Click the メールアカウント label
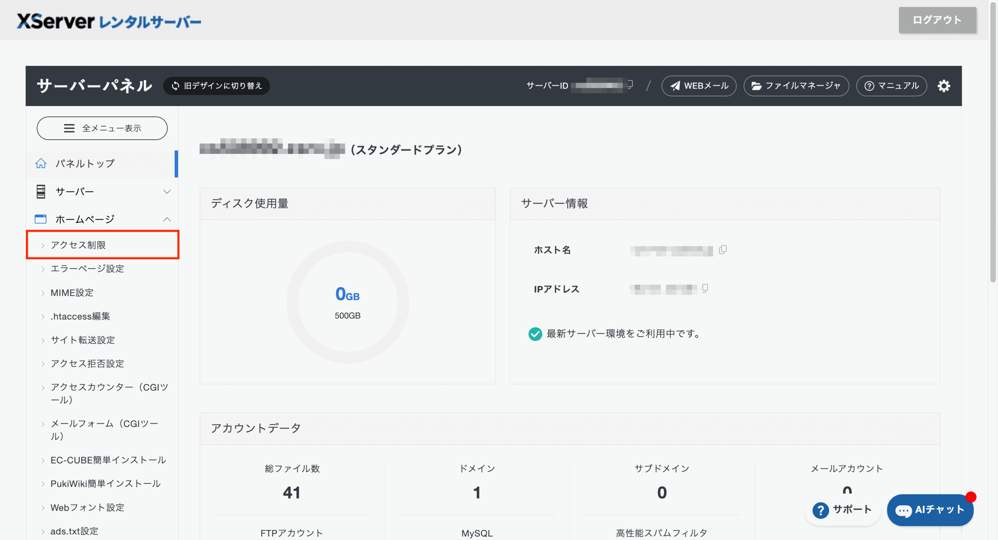 point(847,469)
